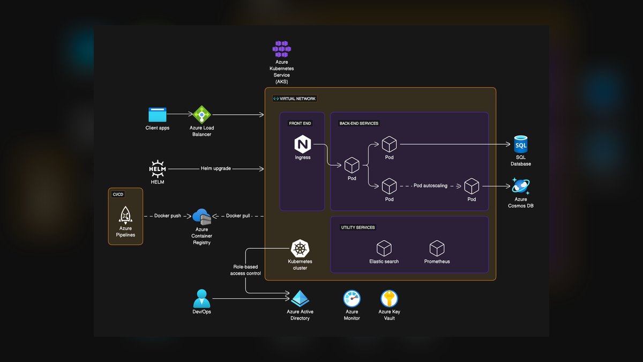This screenshot has width=643, height=362.
Task: Click the purple Azure Kubernetes Service icon
Action: (x=281, y=49)
